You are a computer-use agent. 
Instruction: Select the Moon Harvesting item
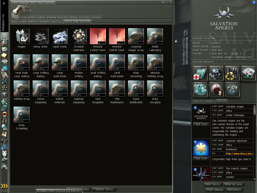[136, 66]
